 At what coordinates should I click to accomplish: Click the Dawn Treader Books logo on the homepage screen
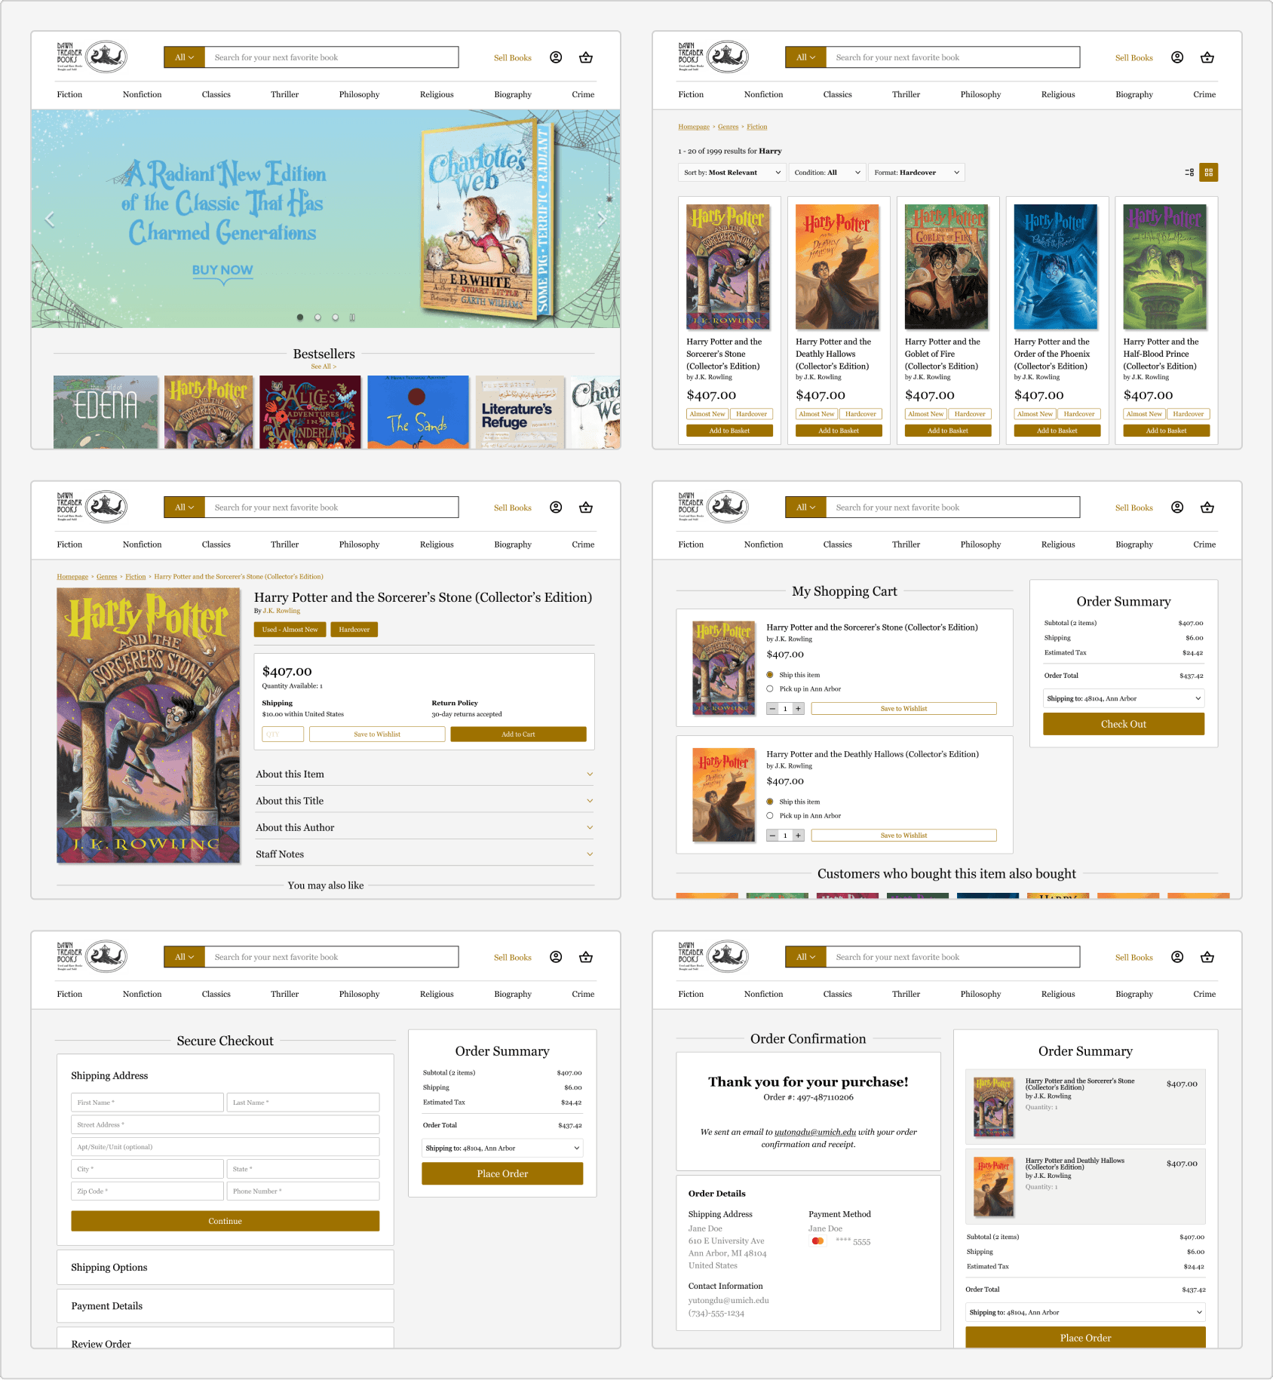[92, 57]
